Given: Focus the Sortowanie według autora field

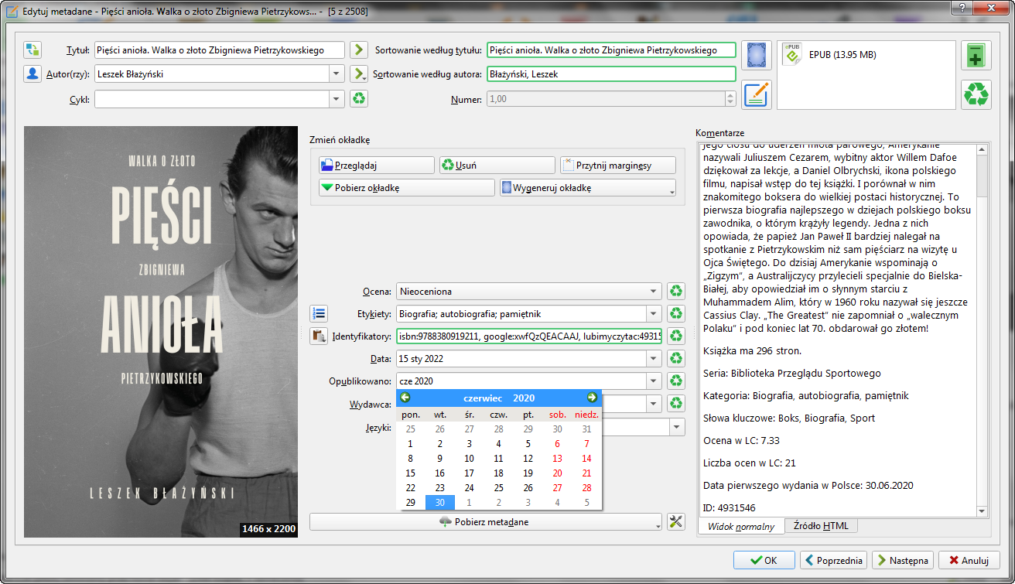Looking at the screenshot, I should 611,74.
